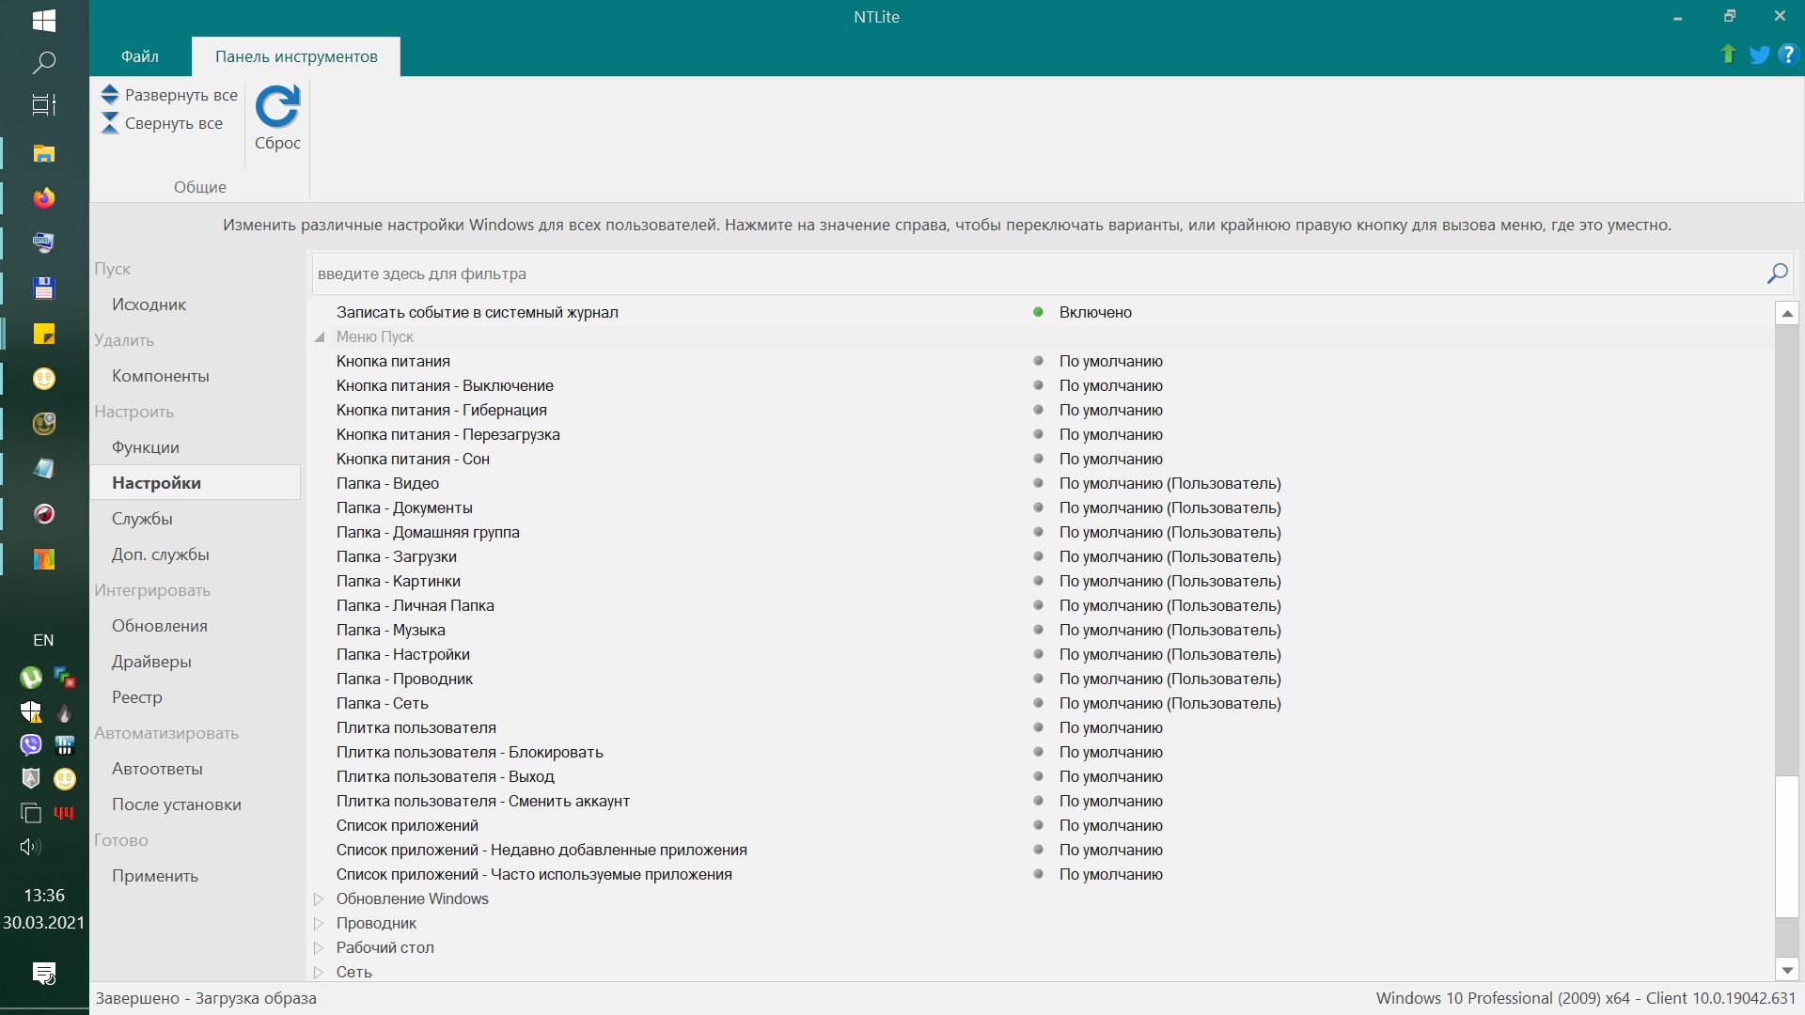Screen dimensions: 1805x1015
Task: Expand the 'Проводник' settings group
Action: (319, 923)
